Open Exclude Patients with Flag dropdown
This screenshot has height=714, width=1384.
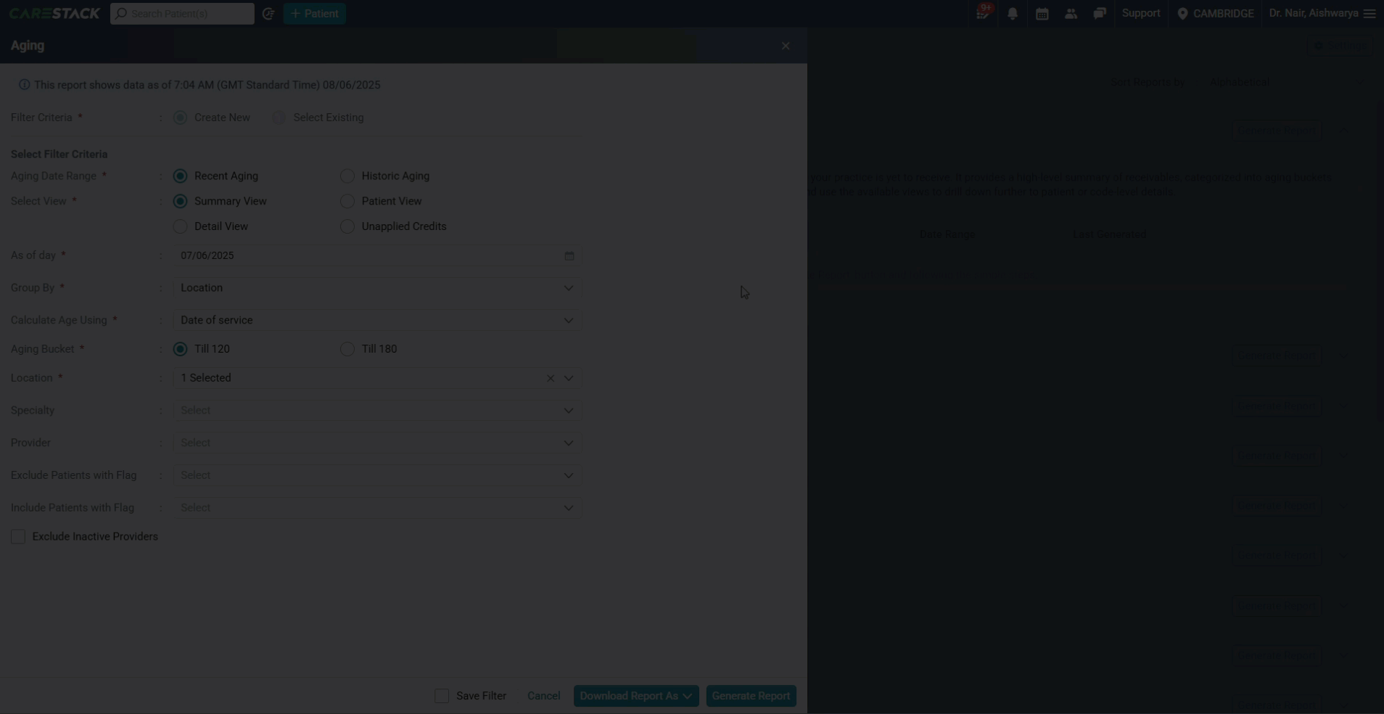pos(377,475)
